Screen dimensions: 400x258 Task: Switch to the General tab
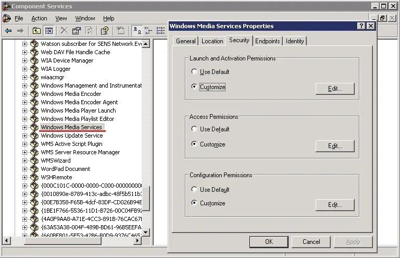[186, 41]
